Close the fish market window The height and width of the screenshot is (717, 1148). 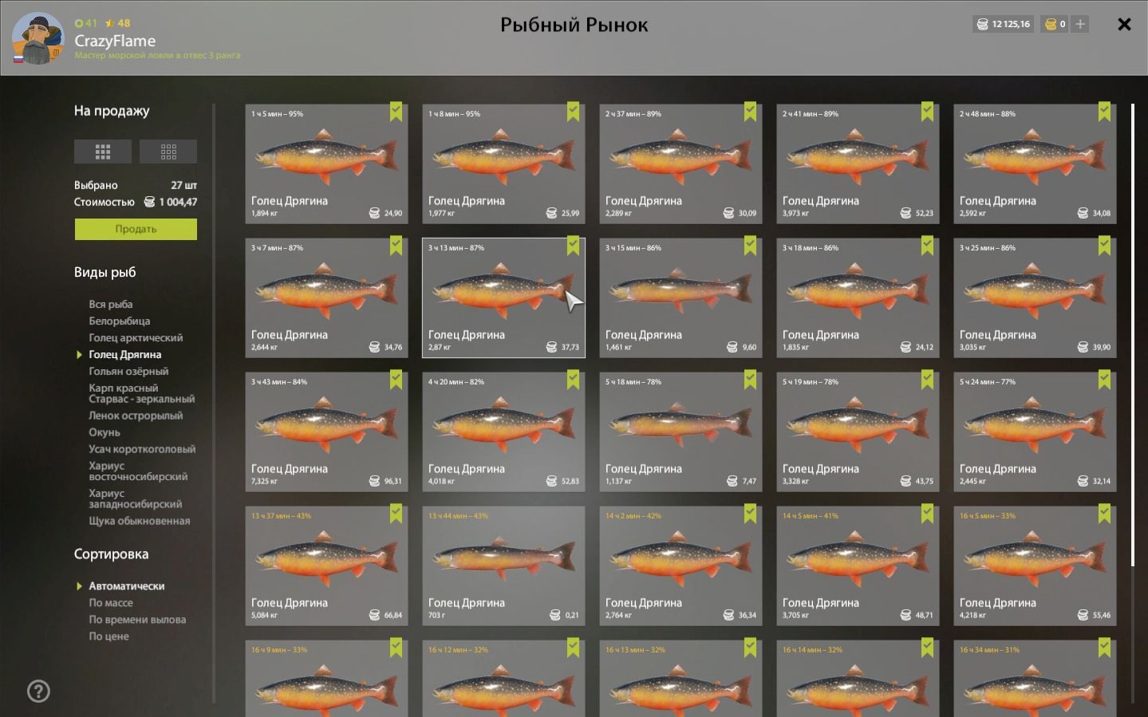pyautogui.click(x=1124, y=24)
